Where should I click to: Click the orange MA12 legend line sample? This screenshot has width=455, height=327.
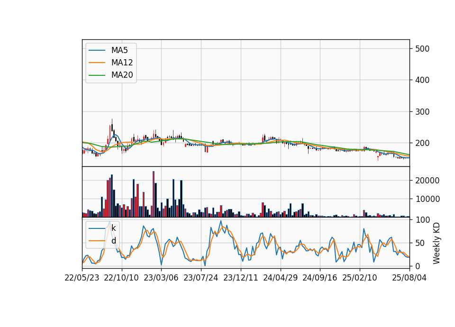[x=97, y=63]
